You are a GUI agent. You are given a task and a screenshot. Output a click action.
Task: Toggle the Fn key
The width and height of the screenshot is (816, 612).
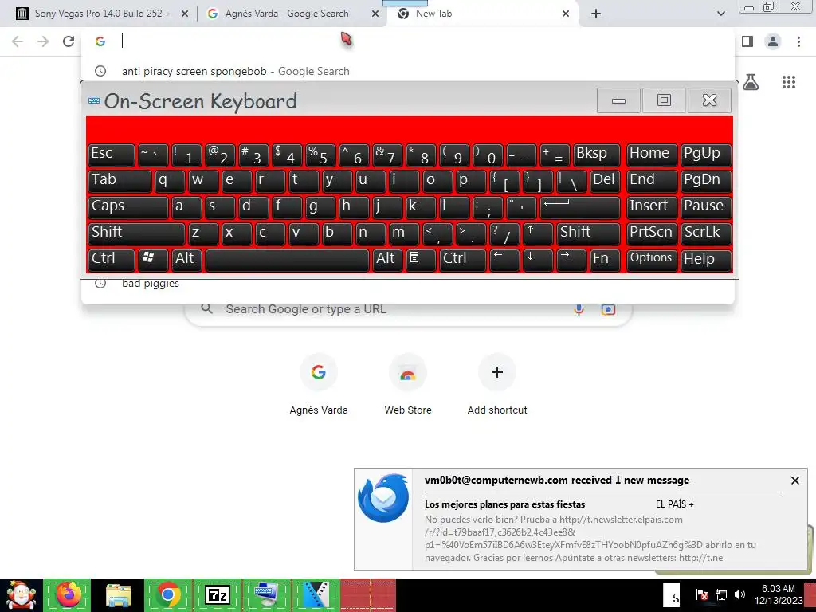(605, 261)
